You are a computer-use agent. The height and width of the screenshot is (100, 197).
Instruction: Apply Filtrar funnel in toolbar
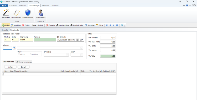coord(100,25)
